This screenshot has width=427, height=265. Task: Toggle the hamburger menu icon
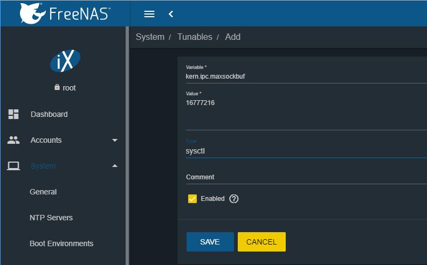pyautogui.click(x=149, y=14)
